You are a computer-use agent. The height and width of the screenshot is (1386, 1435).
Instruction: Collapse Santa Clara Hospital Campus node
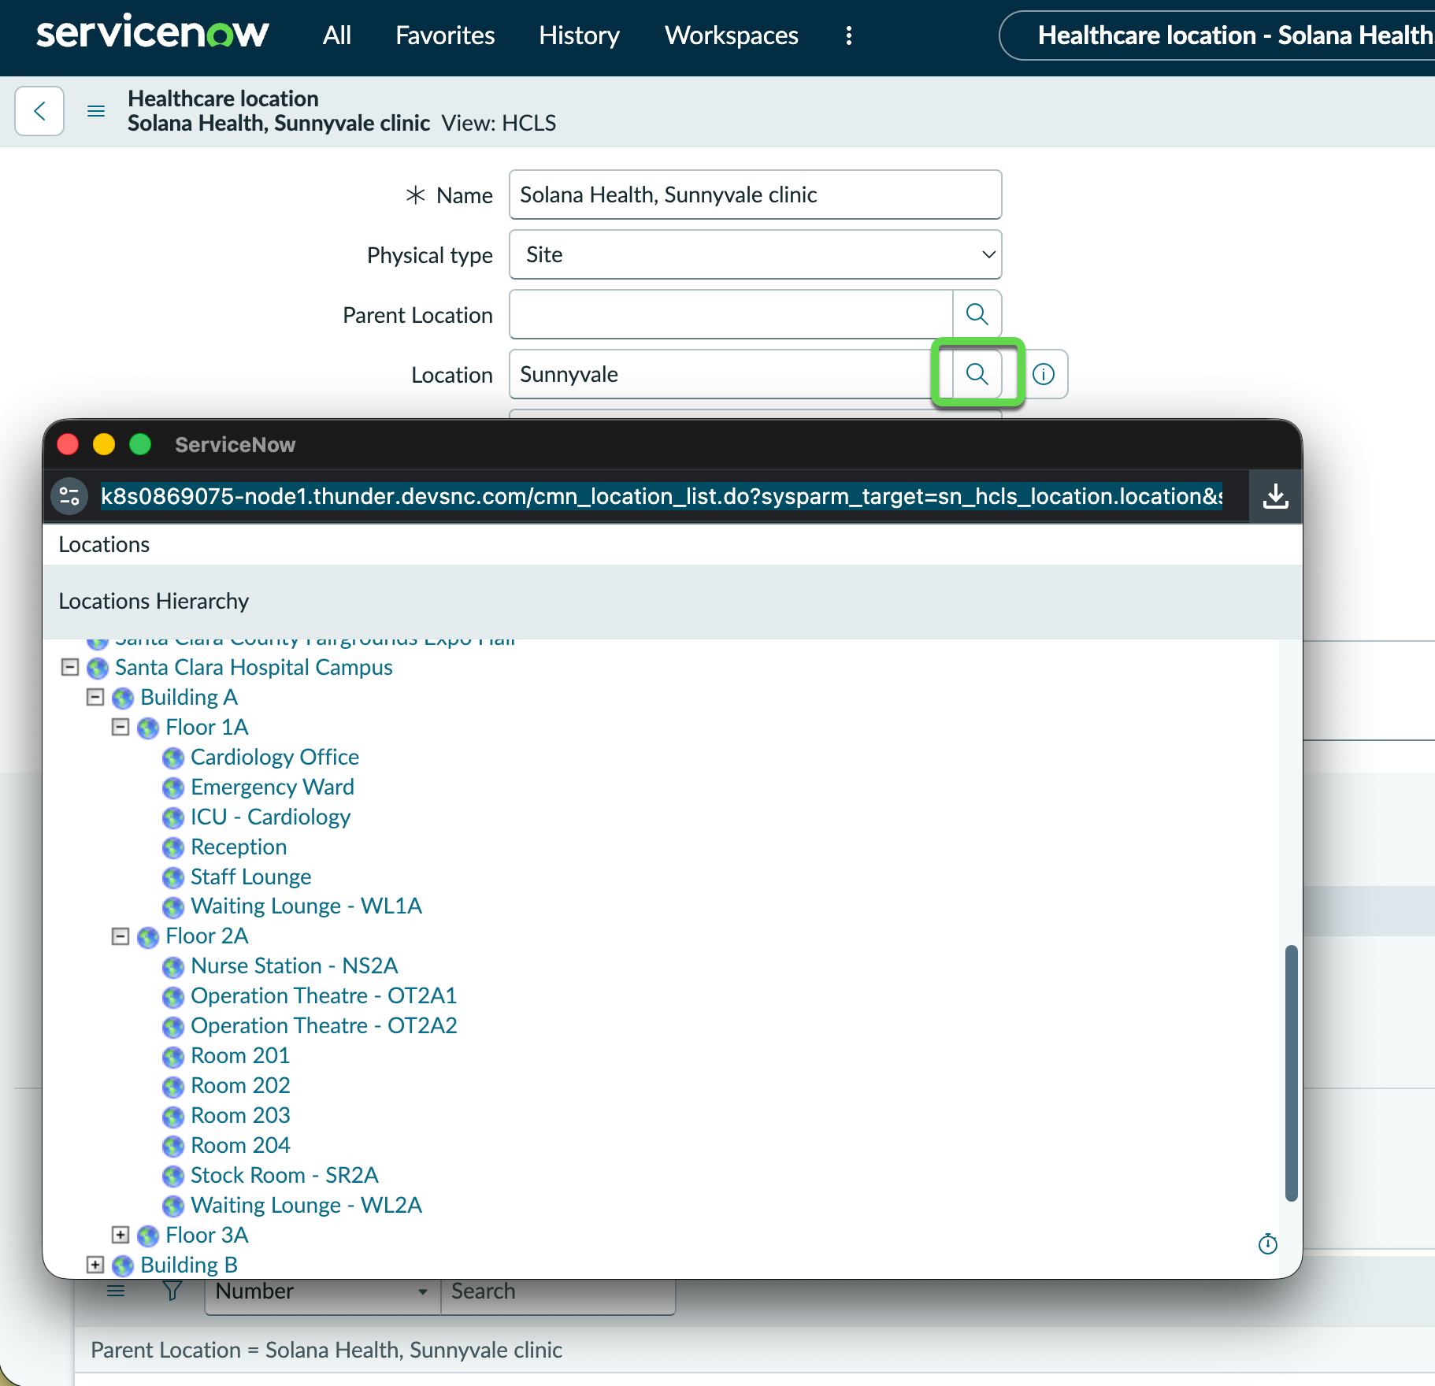[70, 667]
